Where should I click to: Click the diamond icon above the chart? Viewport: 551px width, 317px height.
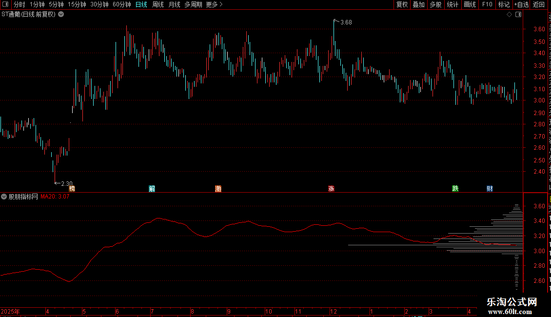[509, 15]
